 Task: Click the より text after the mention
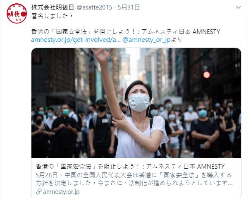point(177,40)
